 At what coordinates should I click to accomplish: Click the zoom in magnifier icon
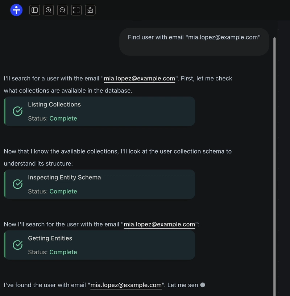pos(49,10)
